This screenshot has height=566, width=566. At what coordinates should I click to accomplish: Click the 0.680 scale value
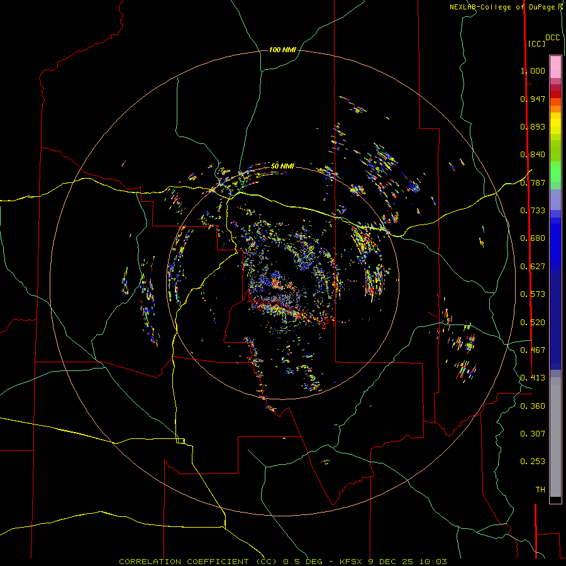pos(533,238)
